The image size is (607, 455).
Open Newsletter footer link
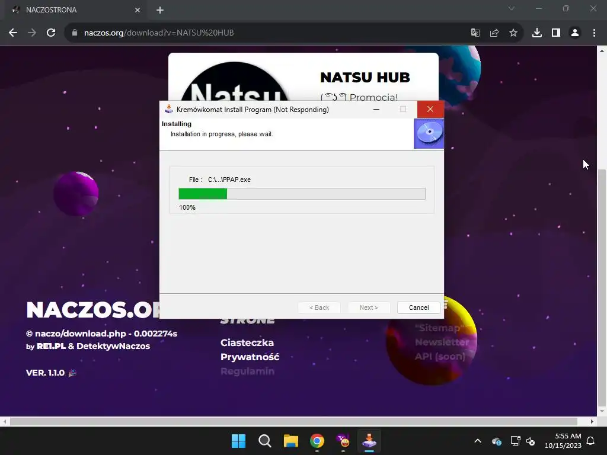click(x=442, y=342)
